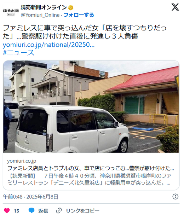This screenshot has width=184, height=215.
Task: Open the @Yomiuri_Online handle
Action: (x=40, y=15)
